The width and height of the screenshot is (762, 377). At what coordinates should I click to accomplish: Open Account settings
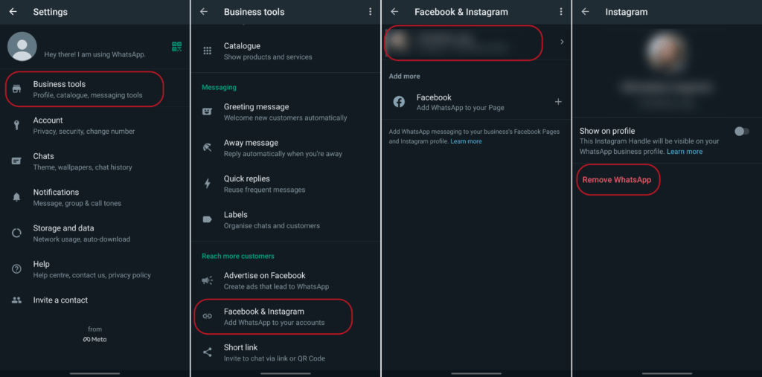pyautogui.click(x=83, y=125)
